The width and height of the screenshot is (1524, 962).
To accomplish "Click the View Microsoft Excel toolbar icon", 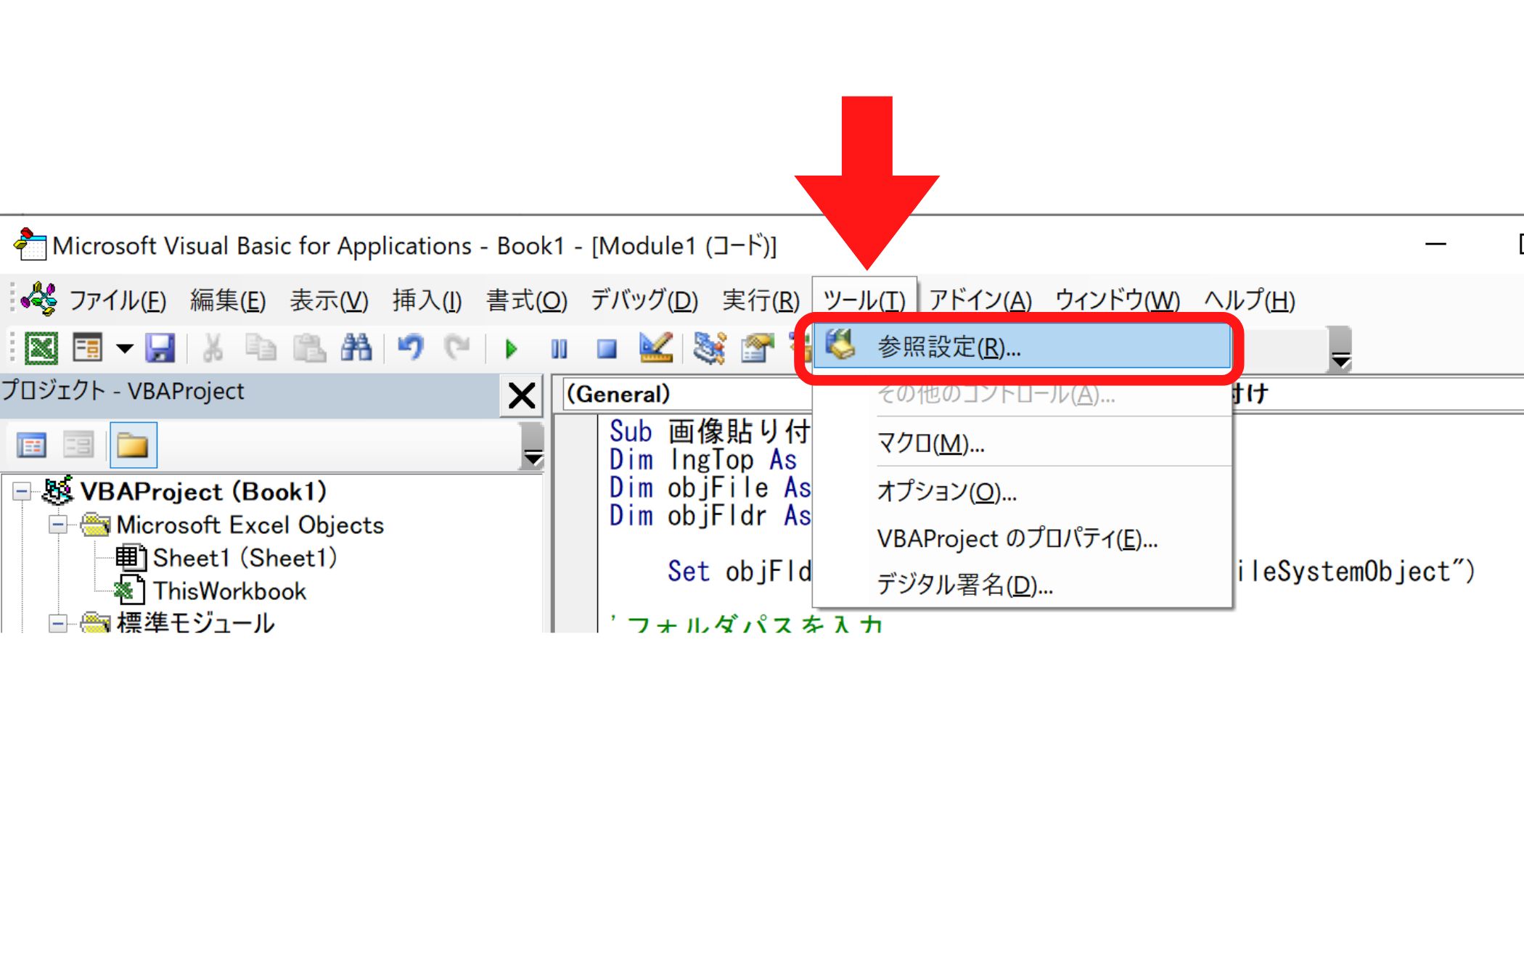I will [41, 349].
